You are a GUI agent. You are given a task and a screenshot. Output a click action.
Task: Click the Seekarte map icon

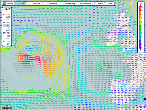point(5,4)
